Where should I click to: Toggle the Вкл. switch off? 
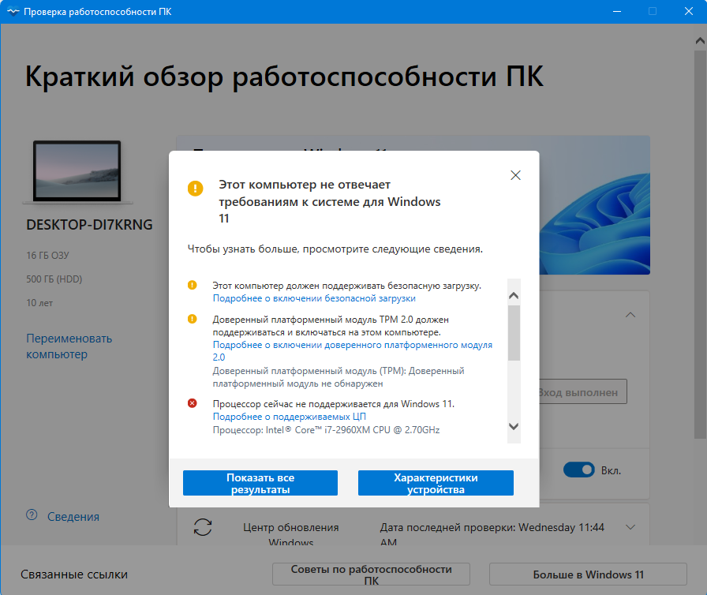[579, 470]
